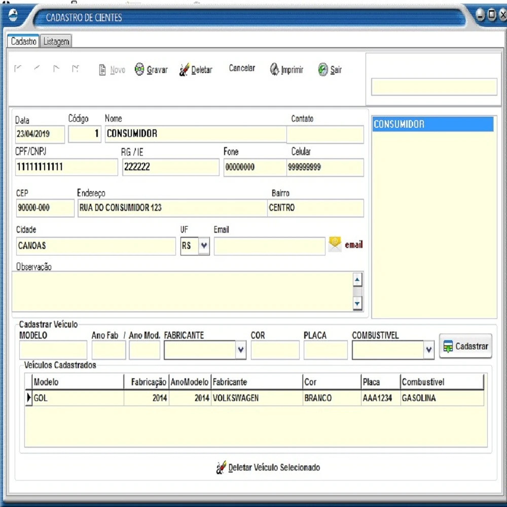Switch to the Listagem tab
This screenshot has height=507, width=507.
coord(56,42)
